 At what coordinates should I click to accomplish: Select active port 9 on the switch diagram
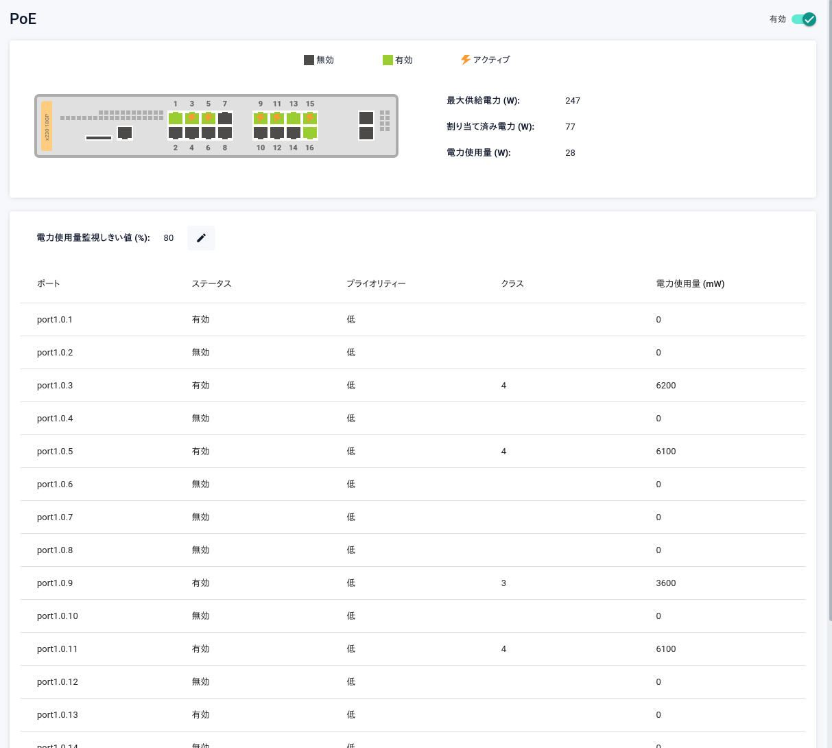261,118
